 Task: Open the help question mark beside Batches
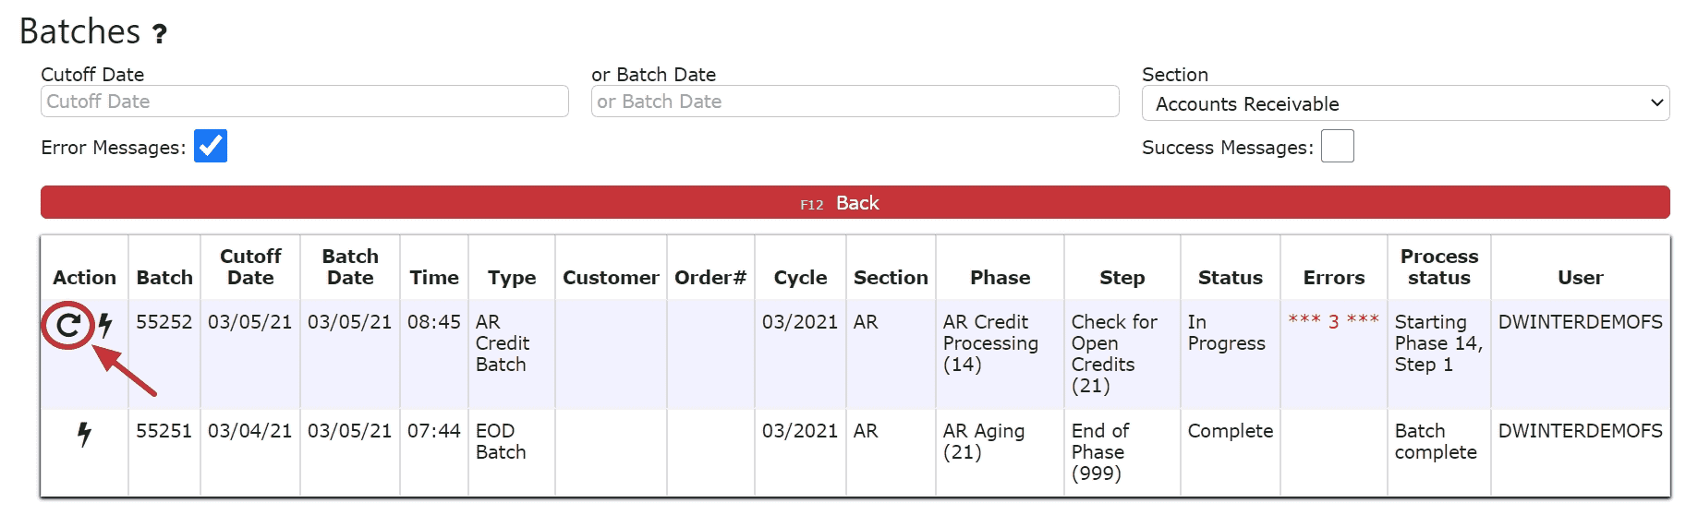pos(160,34)
